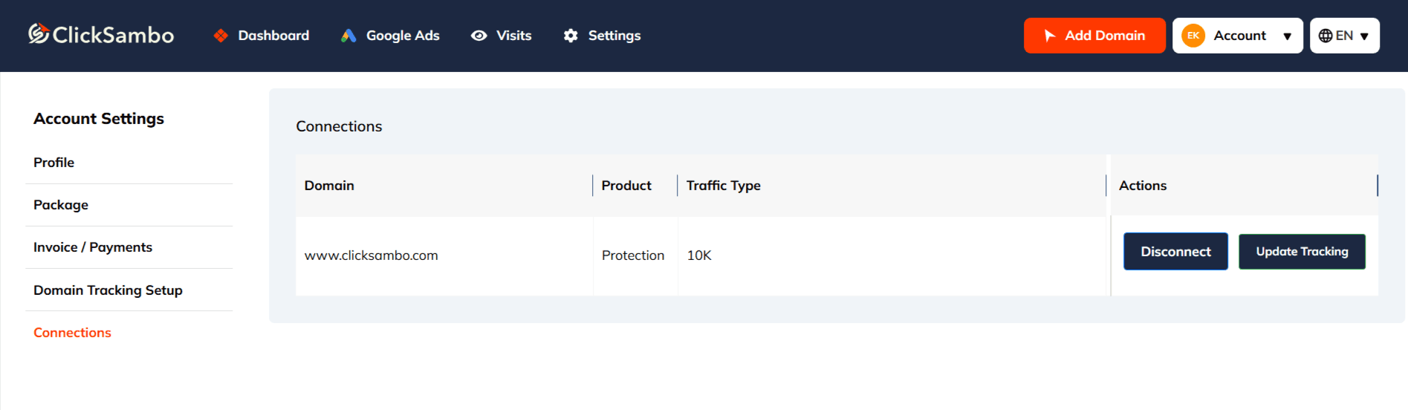The width and height of the screenshot is (1408, 410).
Task: Click the orange EK avatar icon
Action: (x=1193, y=36)
